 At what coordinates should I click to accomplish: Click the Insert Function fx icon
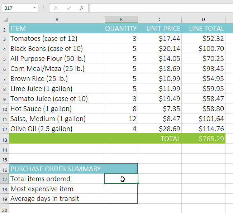coord(82,8)
